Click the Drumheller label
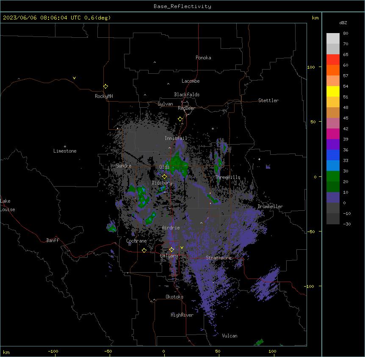Screen dimensions: 365x357 tap(270, 206)
